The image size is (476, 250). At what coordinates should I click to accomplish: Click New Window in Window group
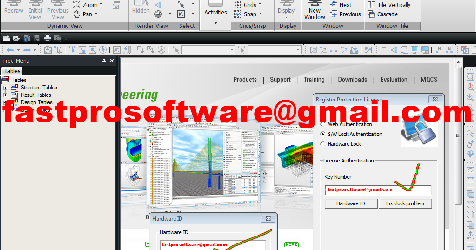[x=315, y=10]
